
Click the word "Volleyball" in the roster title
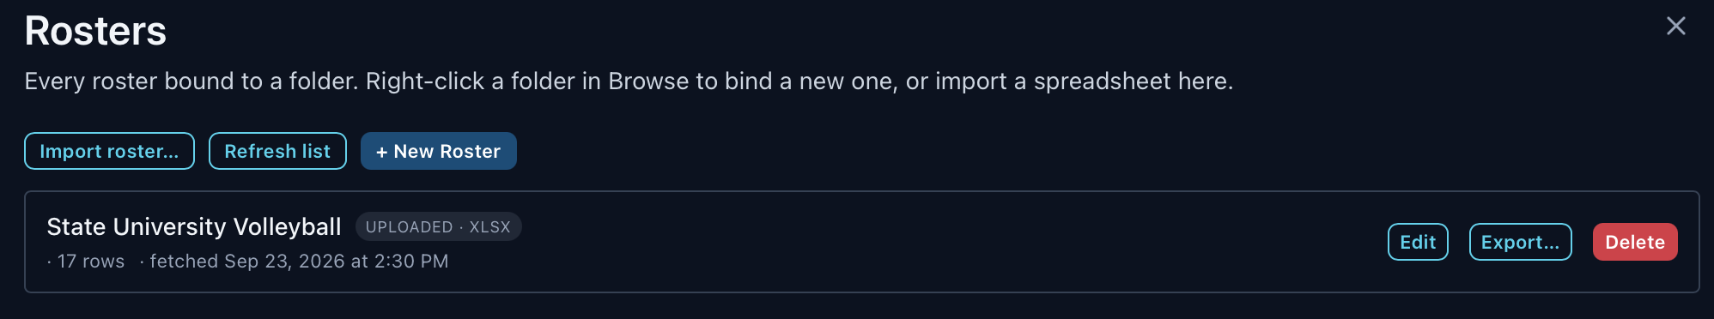(x=288, y=226)
